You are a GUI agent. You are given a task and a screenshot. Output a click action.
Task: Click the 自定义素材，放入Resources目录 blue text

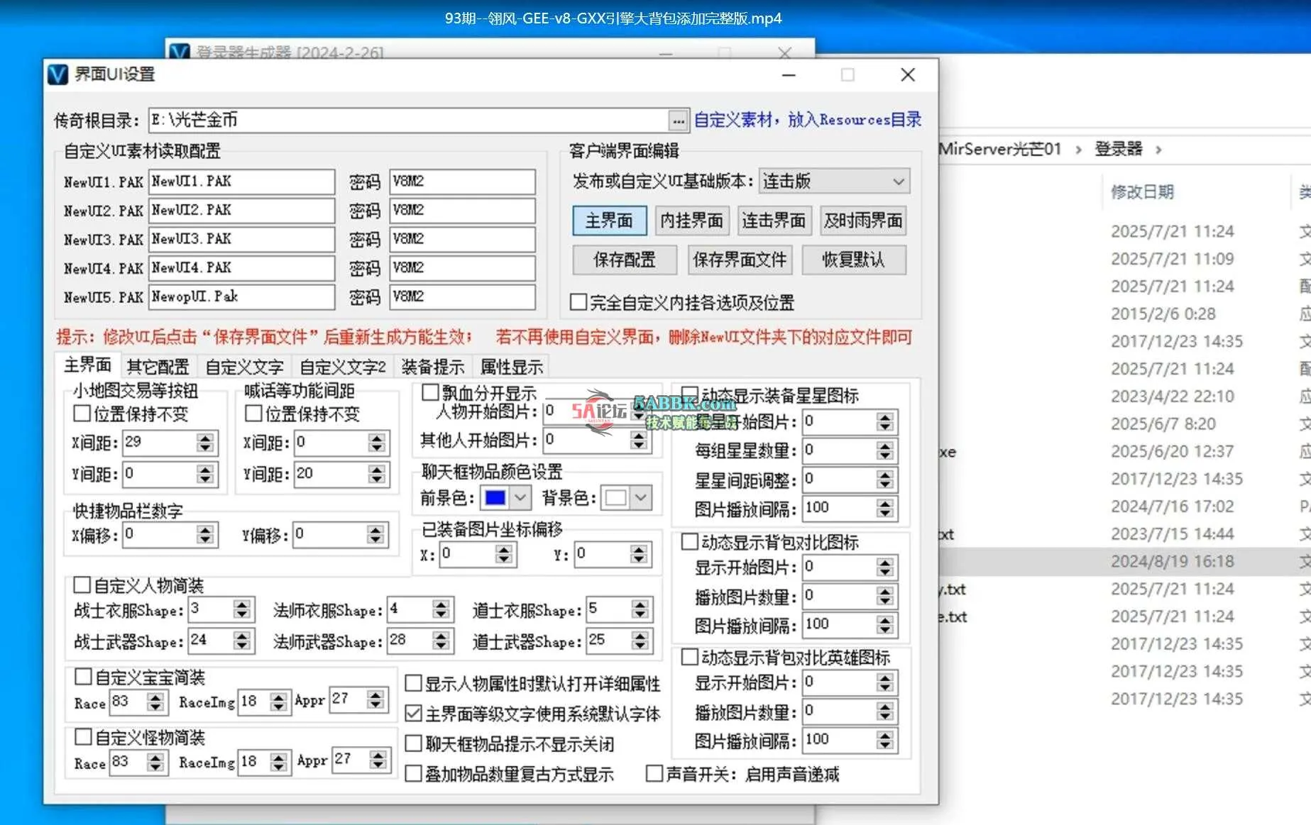pyautogui.click(x=808, y=120)
